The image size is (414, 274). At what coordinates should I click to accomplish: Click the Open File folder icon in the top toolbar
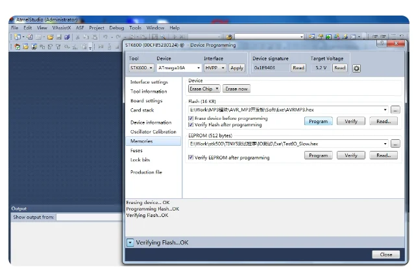tap(51, 37)
